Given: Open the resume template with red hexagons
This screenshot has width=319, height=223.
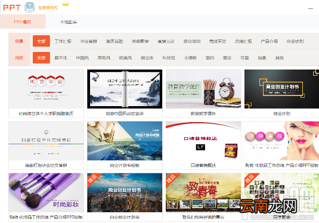Looking at the screenshot, I should (46, 89).
